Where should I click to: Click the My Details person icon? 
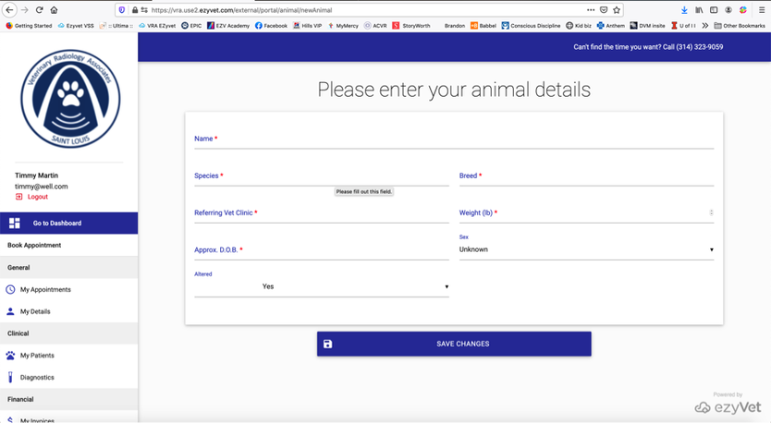pyautogui.click(x=10, y=311)
